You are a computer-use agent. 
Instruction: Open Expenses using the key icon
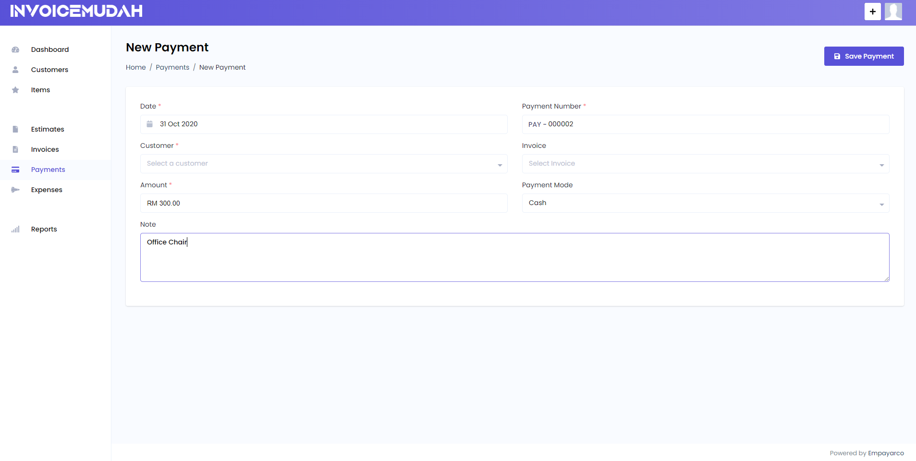pos(16,190)
